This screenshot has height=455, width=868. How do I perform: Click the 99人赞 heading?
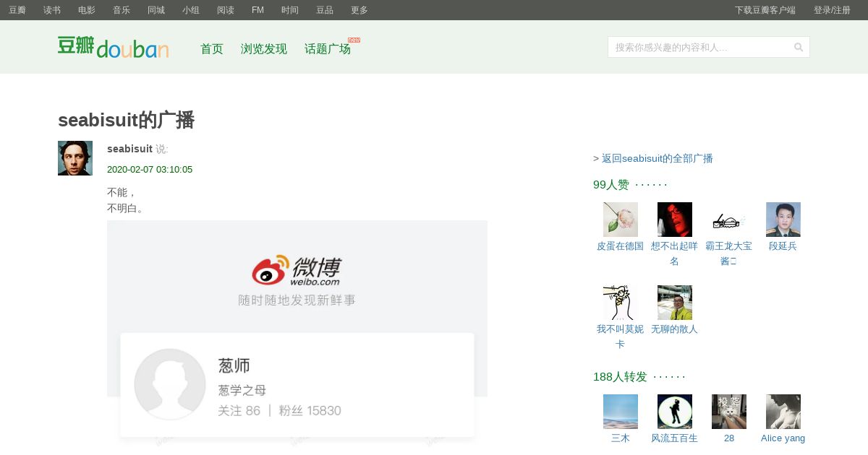pyautogui.click(x=611, y=185)
